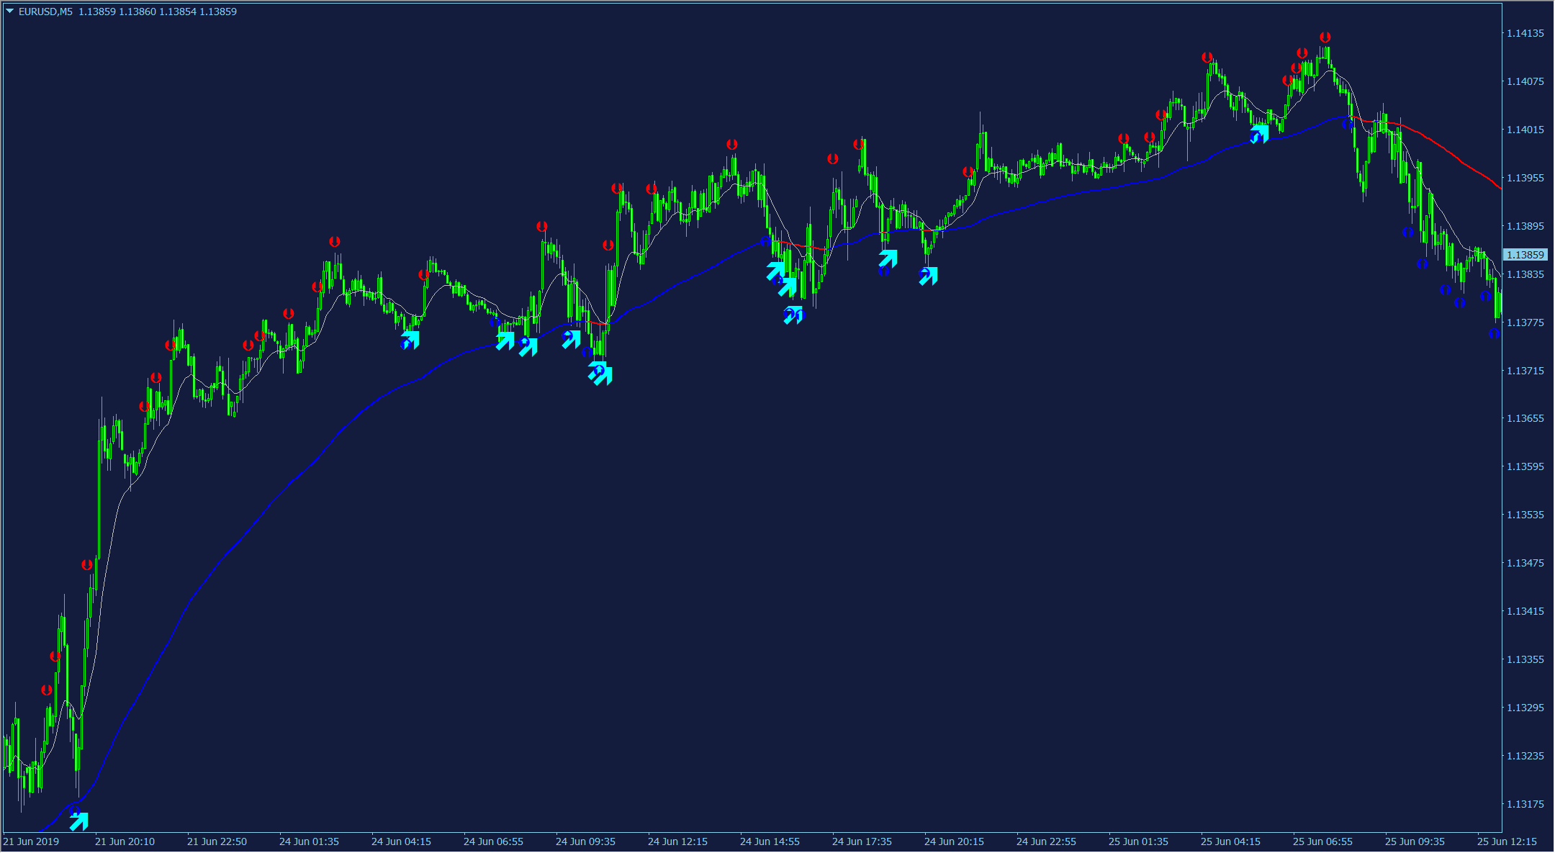Click price axis label 1.13715
The width and height of the screenshot is (1555, 853).
coord(1525,371)
